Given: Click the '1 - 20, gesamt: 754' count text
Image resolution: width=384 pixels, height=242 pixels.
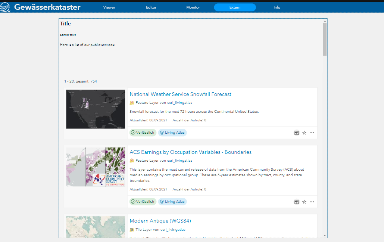Looking at the screenshot, I should tap(81, 81).
